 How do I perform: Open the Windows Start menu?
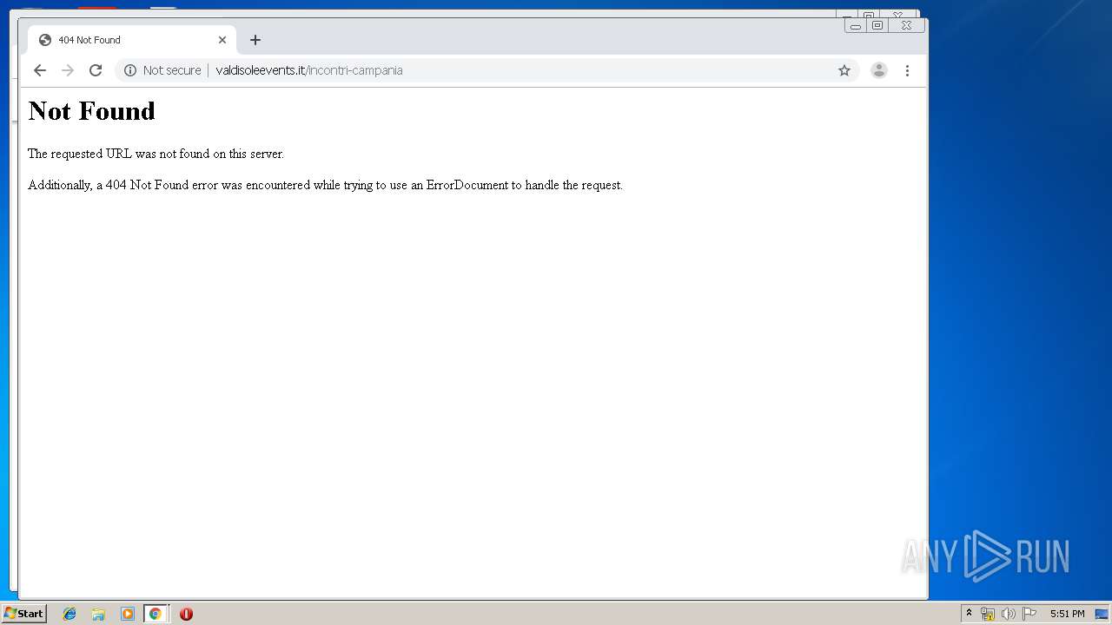23,614
